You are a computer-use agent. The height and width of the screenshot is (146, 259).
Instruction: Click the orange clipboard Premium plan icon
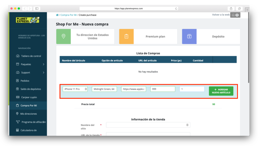(126, 36)
